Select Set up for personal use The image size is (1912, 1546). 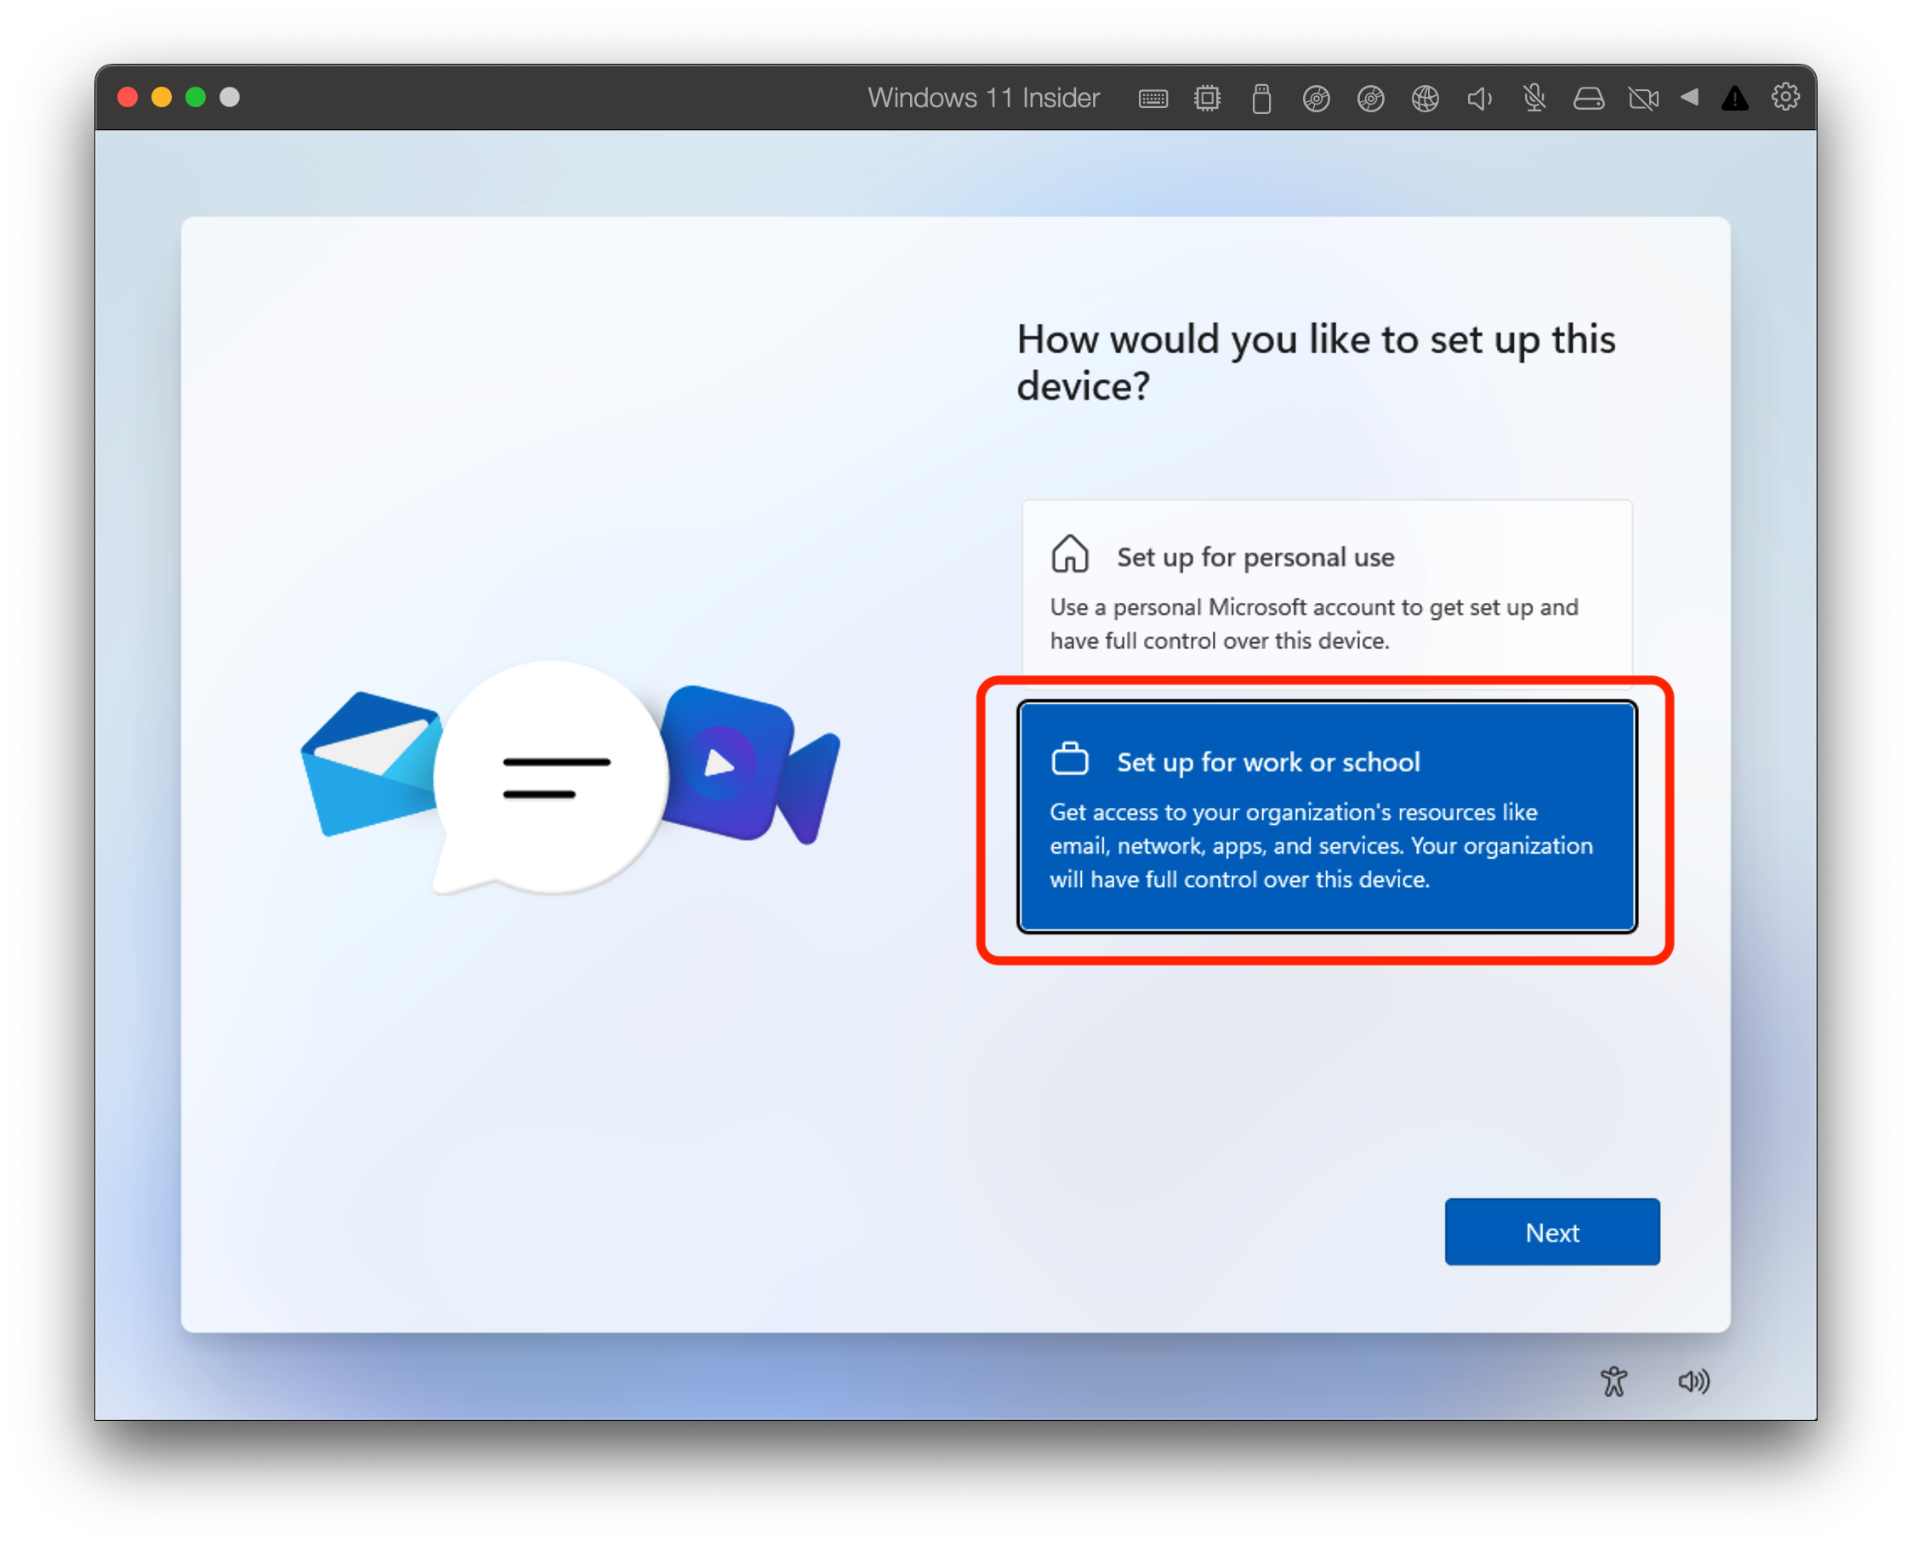coord(1326,589)
